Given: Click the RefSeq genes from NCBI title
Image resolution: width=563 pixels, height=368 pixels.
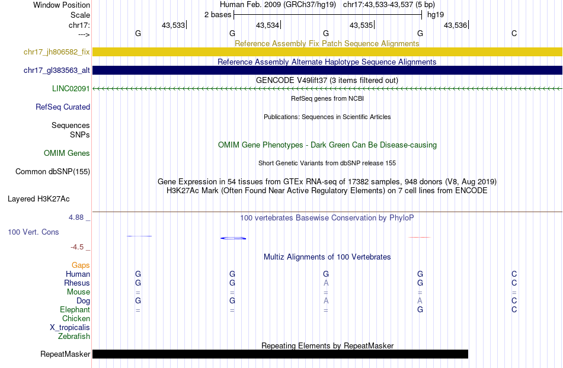Looking at the screenshot, I should (328, 98).
